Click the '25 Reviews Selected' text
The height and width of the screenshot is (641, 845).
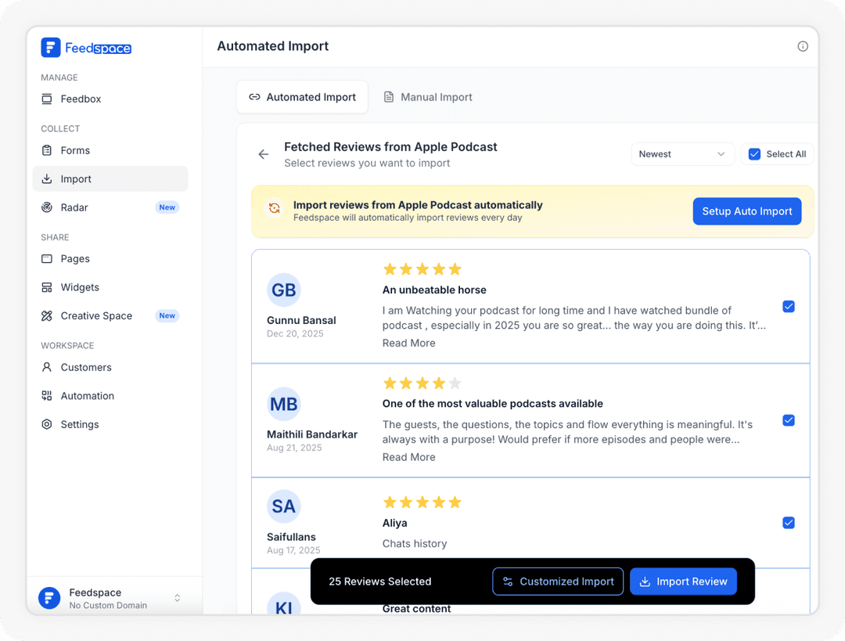click(380, 582)
